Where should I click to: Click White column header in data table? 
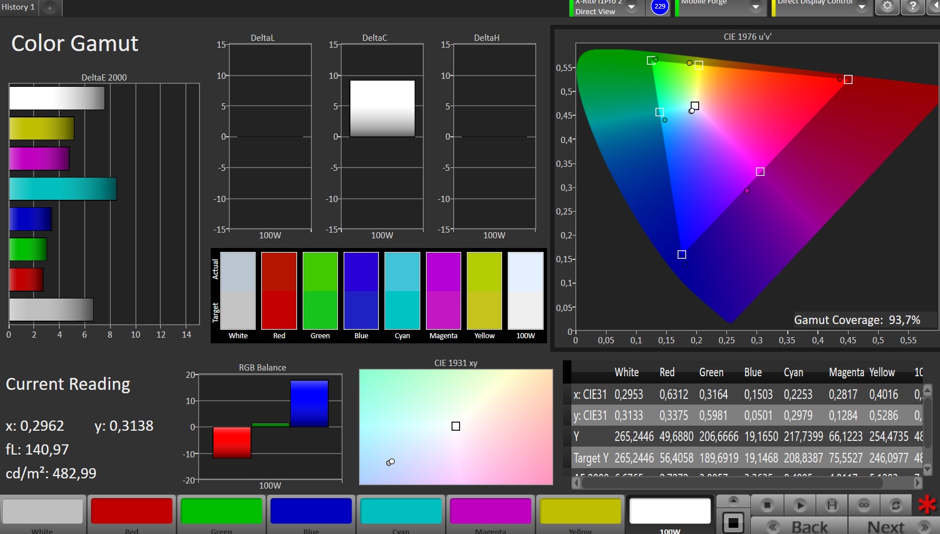point(626,372)
